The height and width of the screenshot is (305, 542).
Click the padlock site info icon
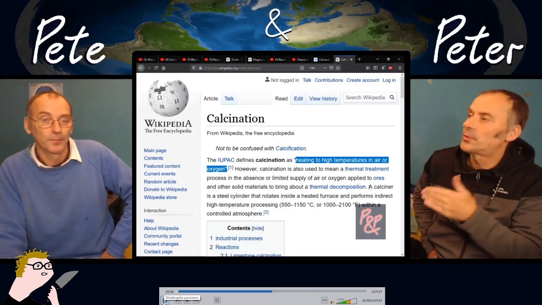click(x=200, y=68)
